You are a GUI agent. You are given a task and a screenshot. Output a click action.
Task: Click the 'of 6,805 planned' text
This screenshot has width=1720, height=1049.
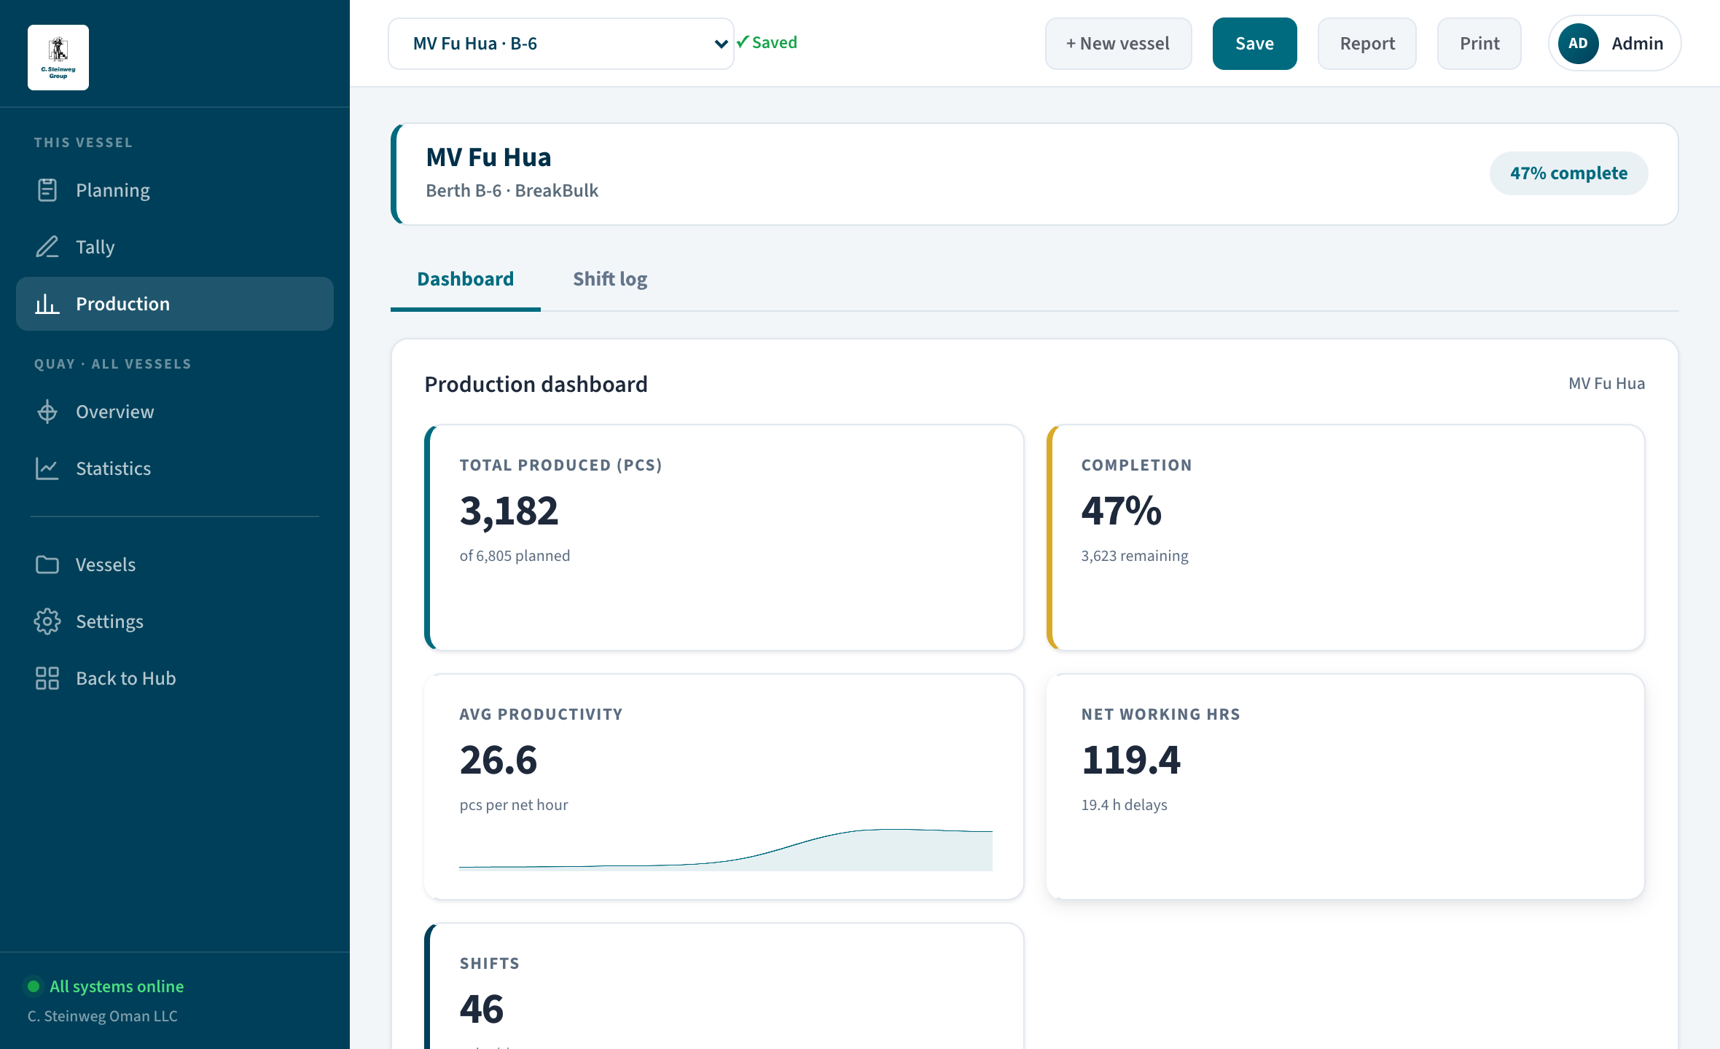[x=515, y=556]
